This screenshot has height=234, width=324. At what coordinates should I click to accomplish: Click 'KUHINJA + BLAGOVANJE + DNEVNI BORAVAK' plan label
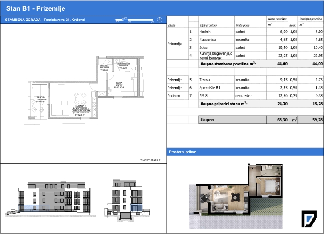click(81, 108)
